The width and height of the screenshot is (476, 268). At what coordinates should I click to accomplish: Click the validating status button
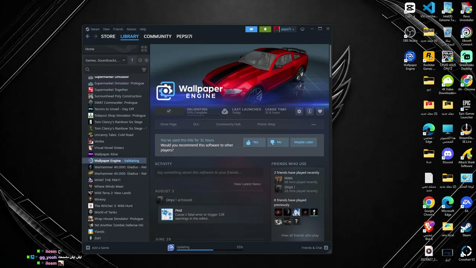coord(168,111)
